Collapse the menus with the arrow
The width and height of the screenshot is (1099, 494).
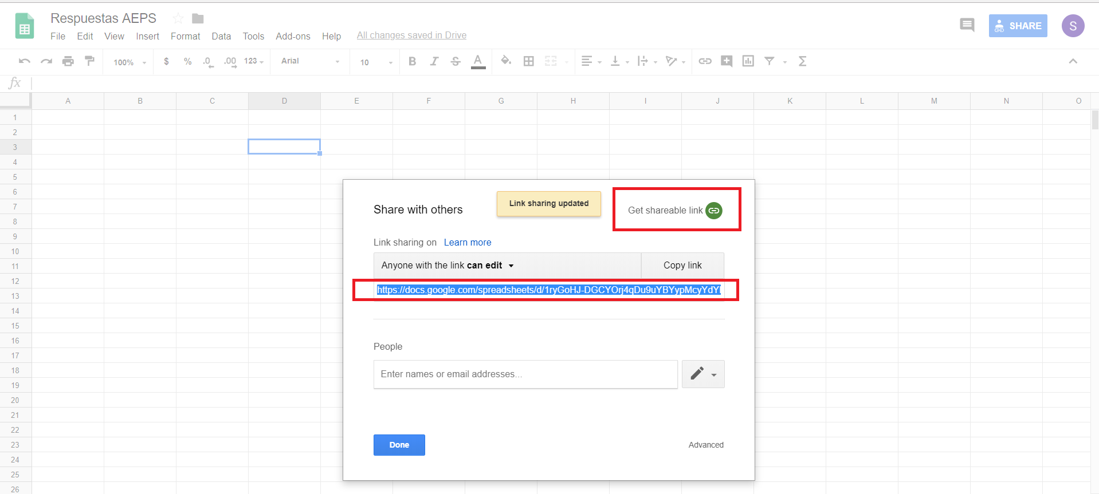click(1073, 61)
